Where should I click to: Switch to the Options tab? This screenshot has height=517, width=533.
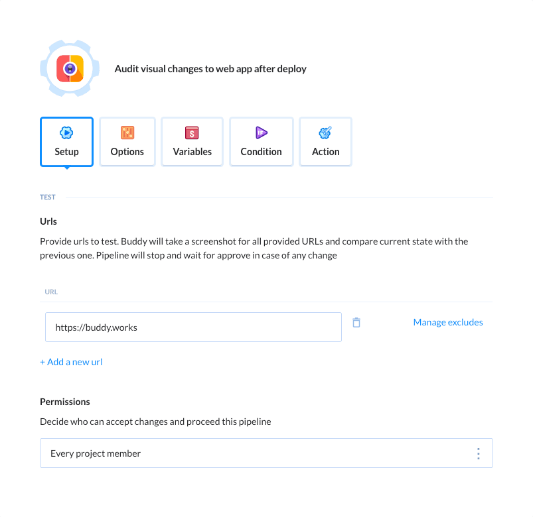(127, 141)
